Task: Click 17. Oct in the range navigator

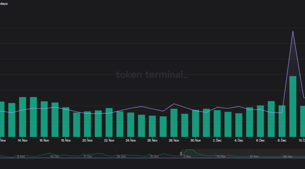Action: [x=87, y=156]
